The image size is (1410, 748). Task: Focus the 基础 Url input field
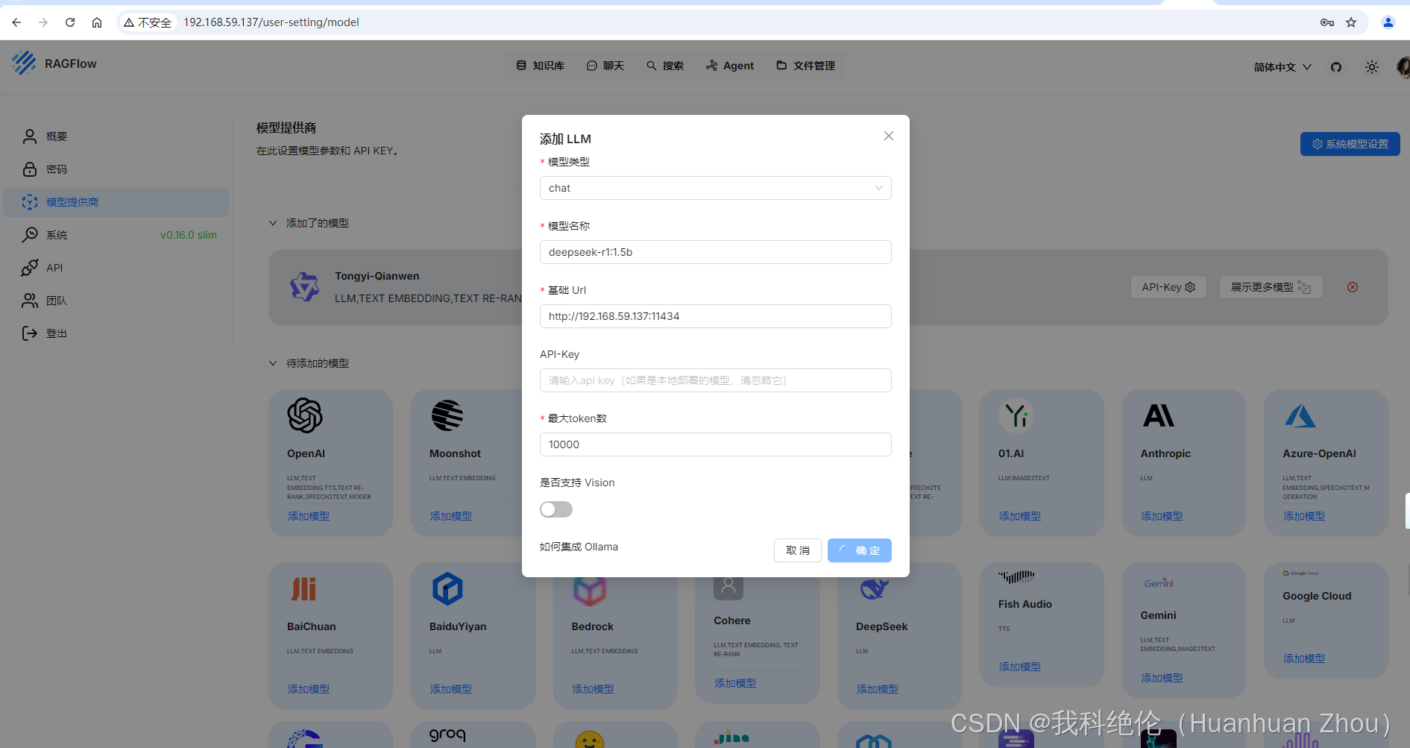716,316
